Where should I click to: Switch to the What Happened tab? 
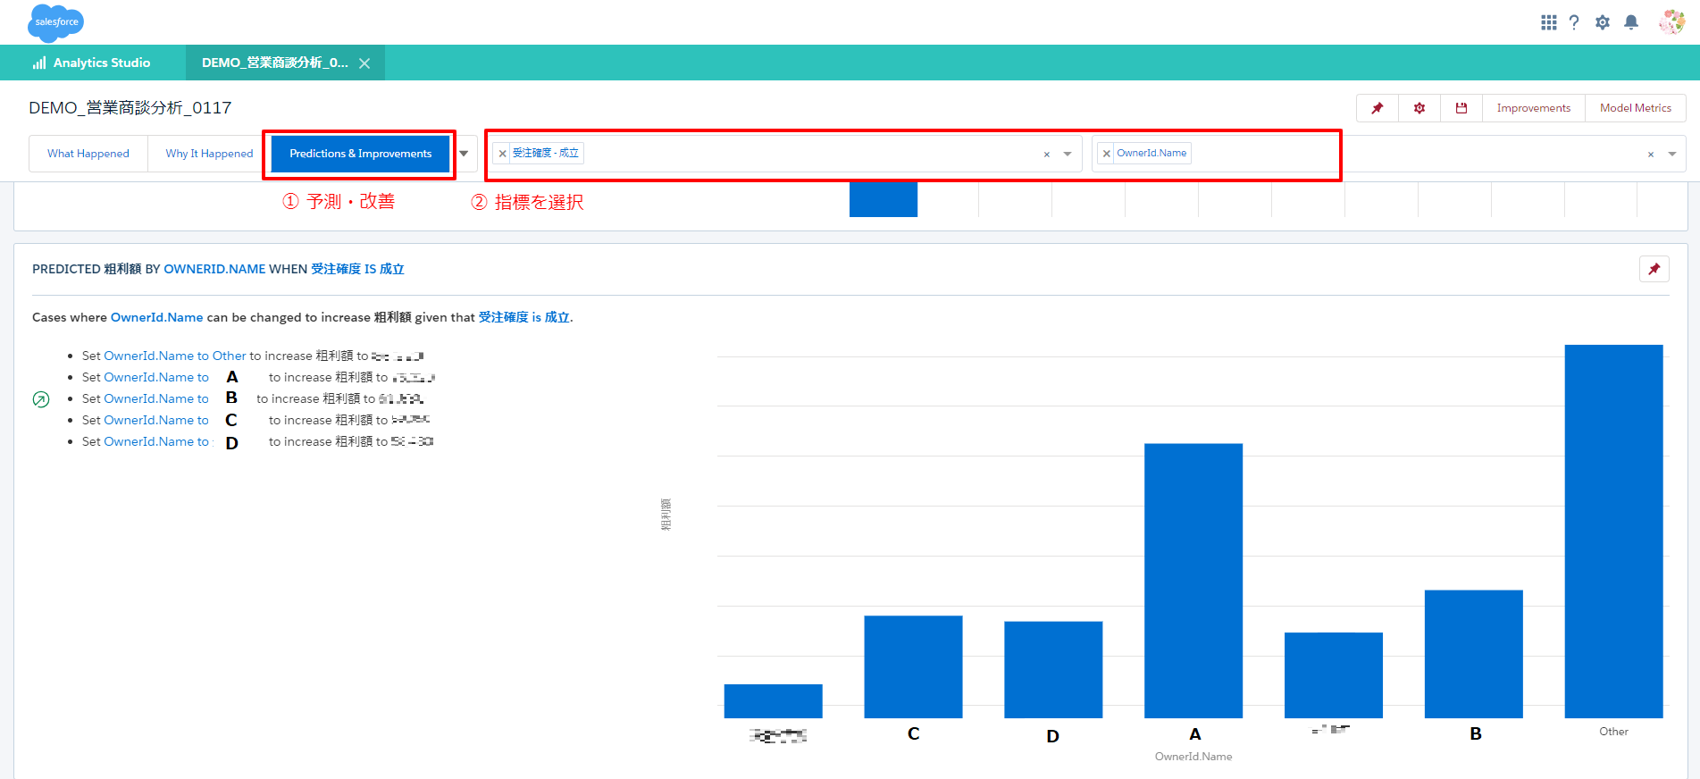coord(88,154)
